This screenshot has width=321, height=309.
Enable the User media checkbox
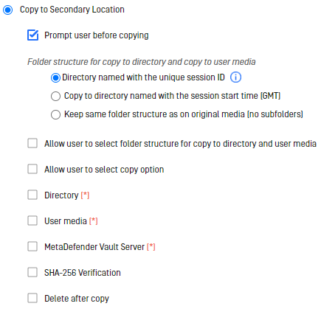coord(32,221)
